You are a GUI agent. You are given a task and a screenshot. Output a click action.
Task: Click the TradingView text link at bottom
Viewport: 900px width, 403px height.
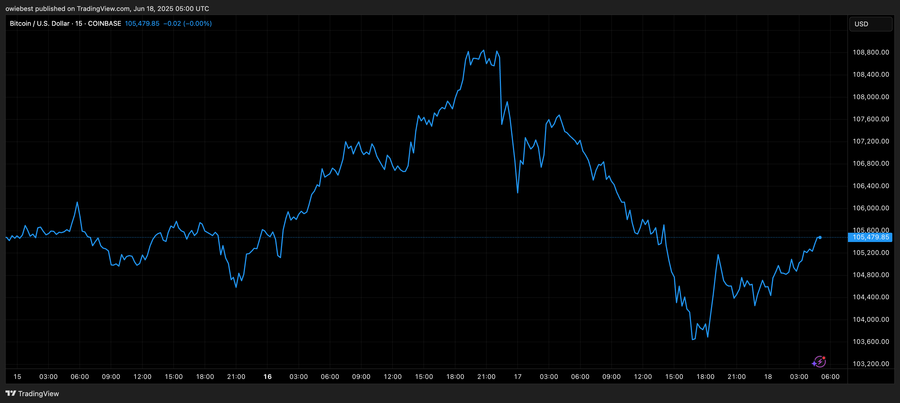click(x=38, y=394)
